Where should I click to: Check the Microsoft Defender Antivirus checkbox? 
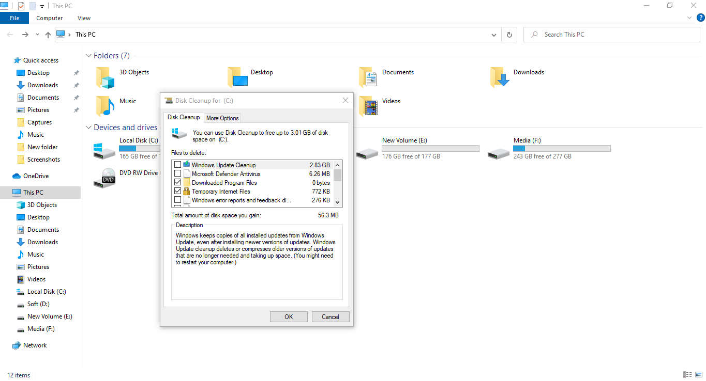coord(178,173)
